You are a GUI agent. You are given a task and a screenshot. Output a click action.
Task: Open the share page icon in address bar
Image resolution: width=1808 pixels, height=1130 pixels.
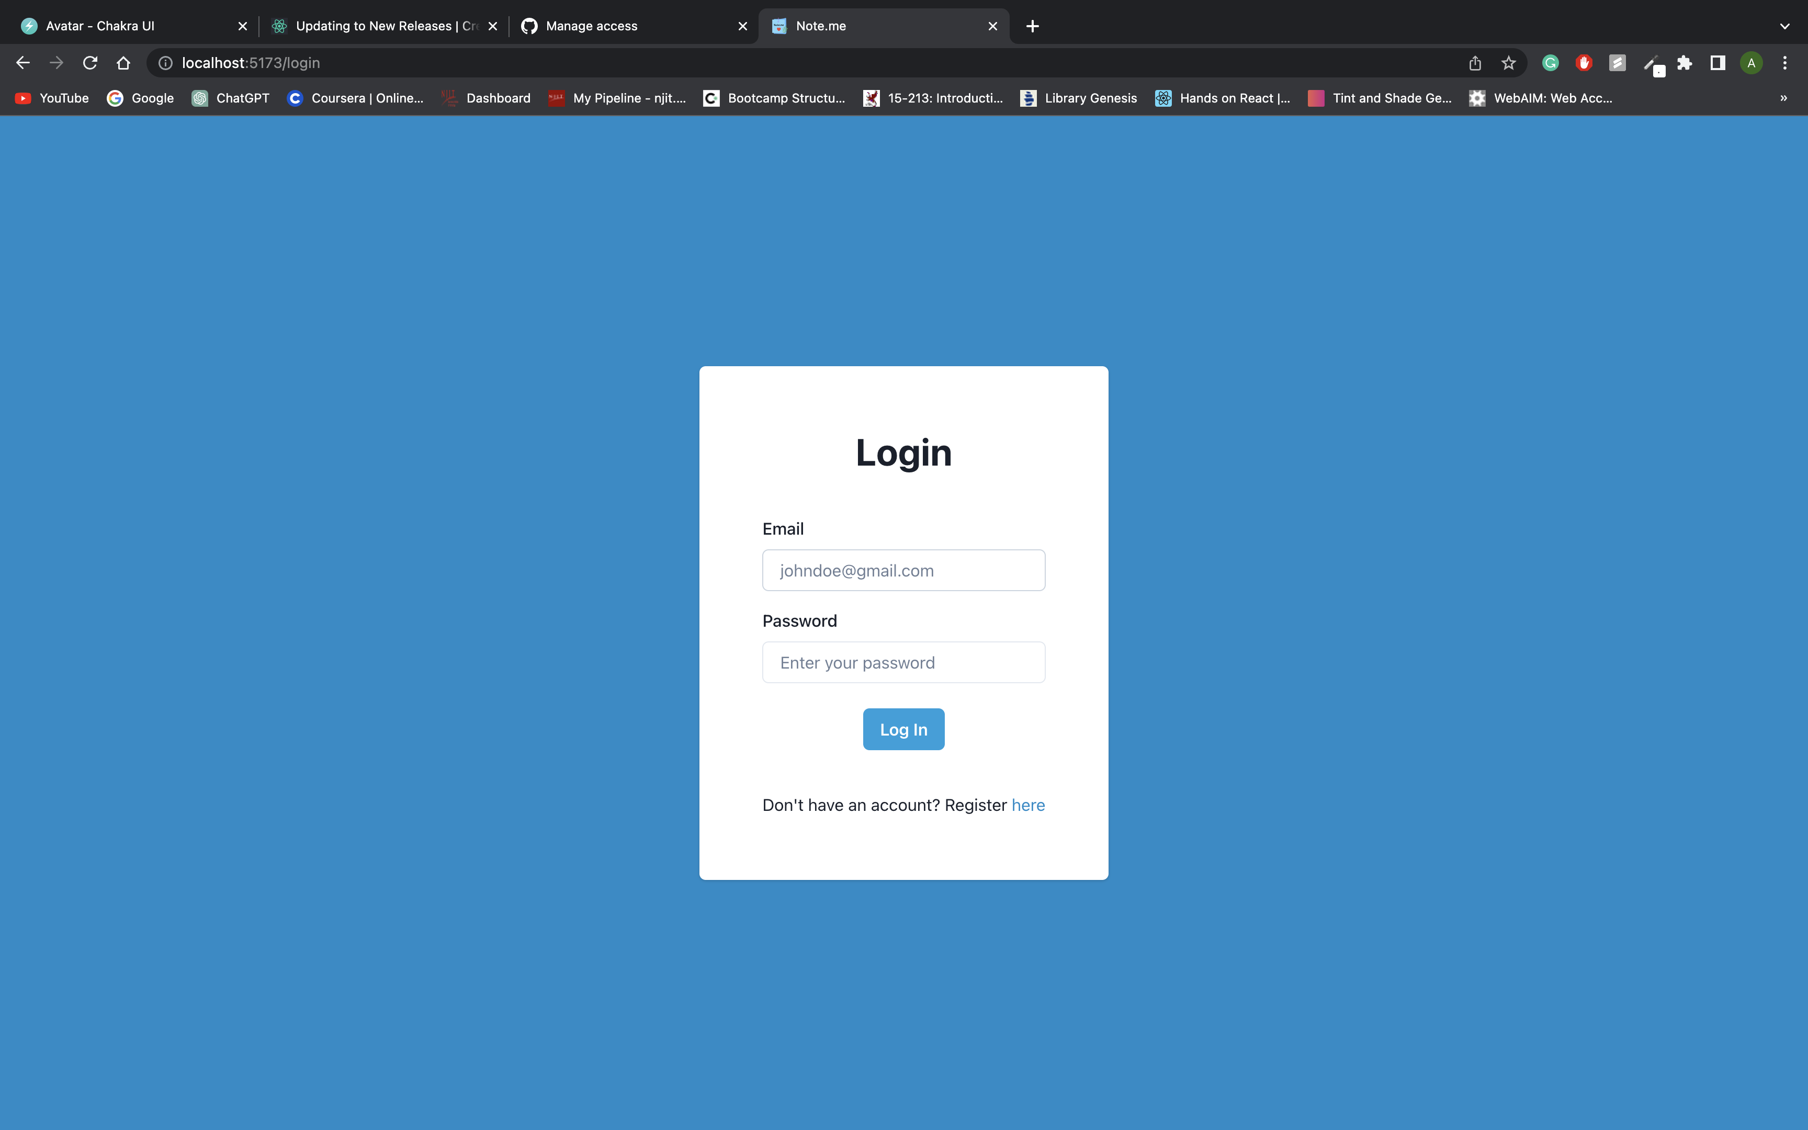[x=1474, y=63]
